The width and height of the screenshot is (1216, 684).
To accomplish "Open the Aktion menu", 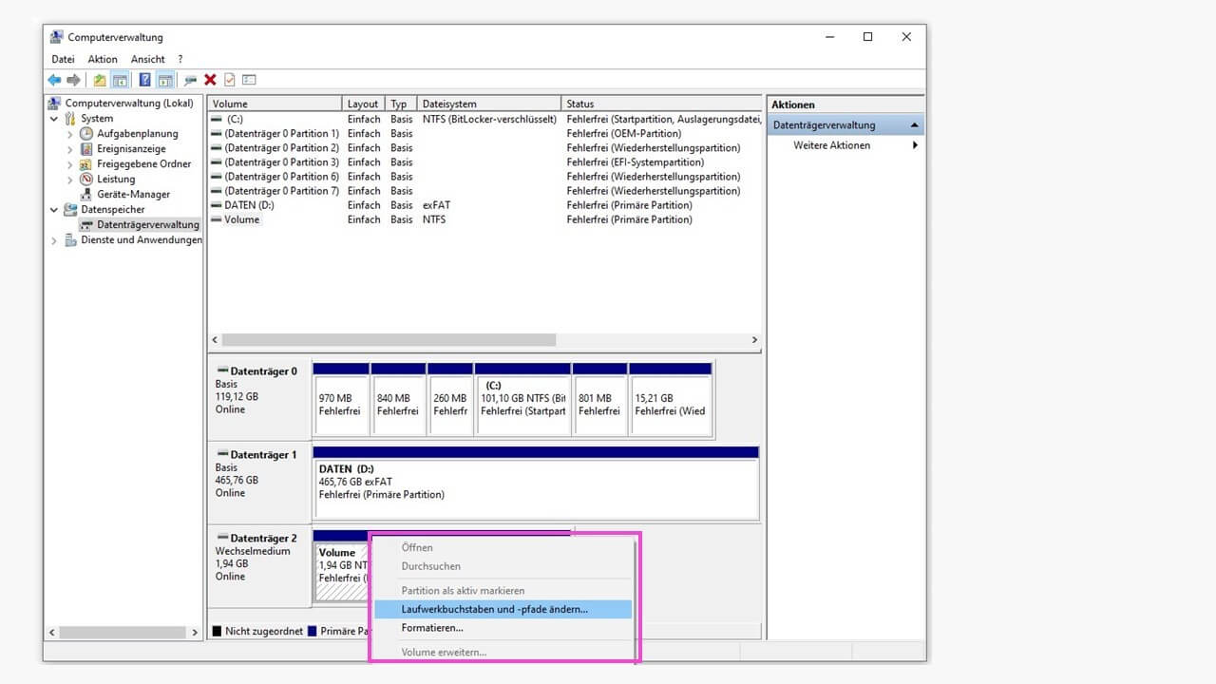I will (x=103, y=59).
